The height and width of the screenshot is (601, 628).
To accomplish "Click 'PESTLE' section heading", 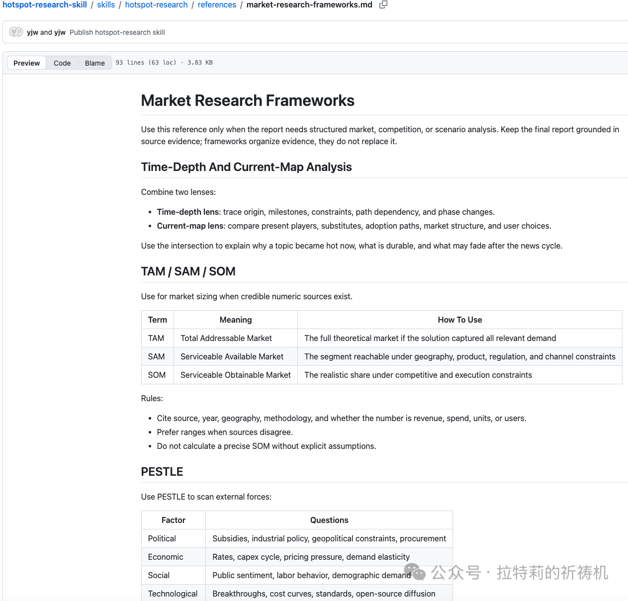I will (162, 472).
